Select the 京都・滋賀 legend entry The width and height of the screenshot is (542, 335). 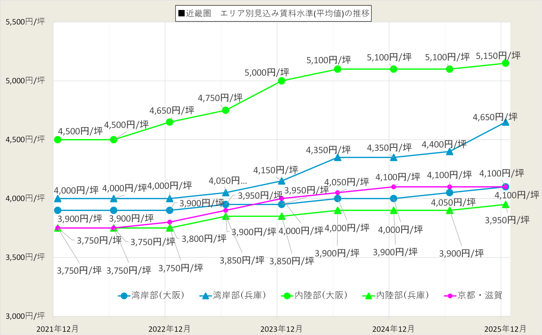[x=473, y=296]
